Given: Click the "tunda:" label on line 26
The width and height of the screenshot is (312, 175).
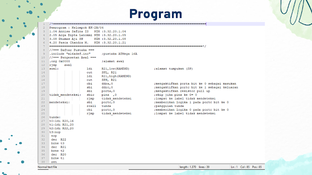Looking at the screenshot, I should [55, 117].
